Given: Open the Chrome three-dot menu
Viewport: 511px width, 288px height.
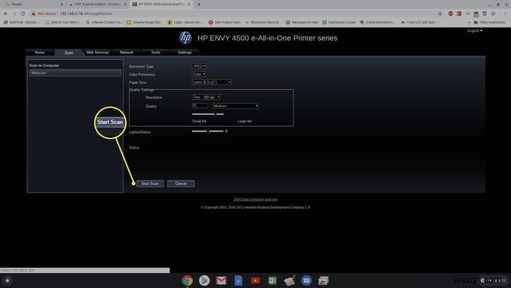Looking at the screenshot, I should coord(505,13).
